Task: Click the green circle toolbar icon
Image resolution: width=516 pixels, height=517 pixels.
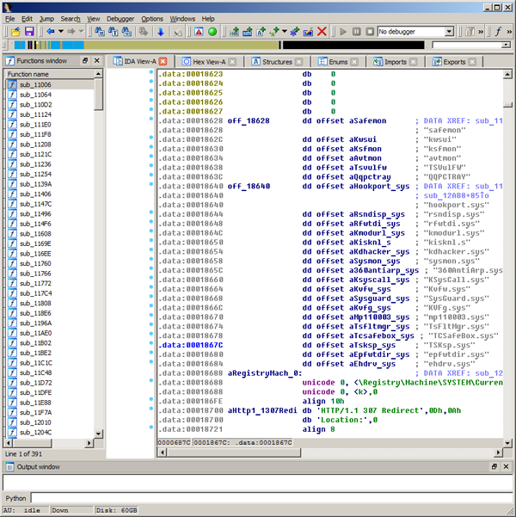Action: [212, 32]
